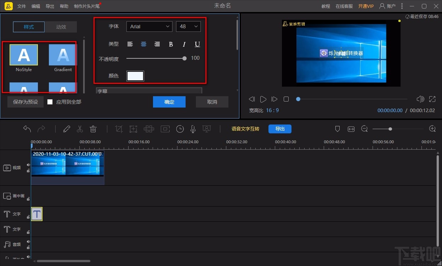442x266 pixels.
Task: Switch to the 样式 tab
Action: coord(29,27)
